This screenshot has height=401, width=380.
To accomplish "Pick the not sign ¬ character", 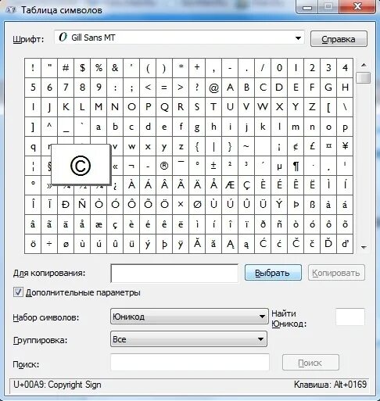I will 131,166.
